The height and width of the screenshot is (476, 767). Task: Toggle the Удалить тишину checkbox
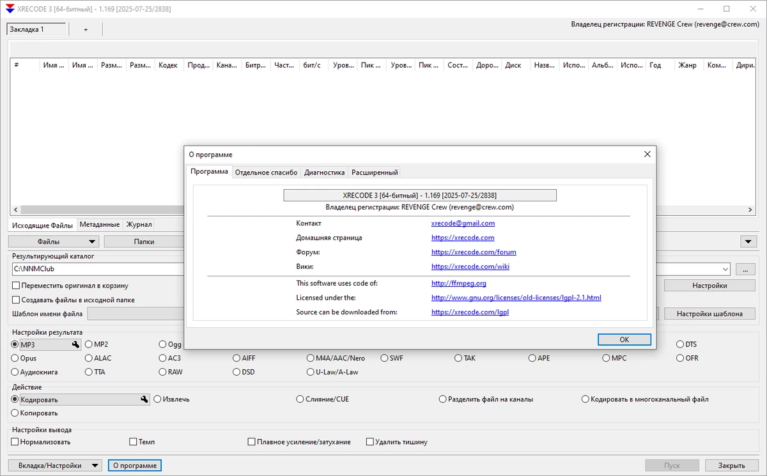[x=396, y=441]
